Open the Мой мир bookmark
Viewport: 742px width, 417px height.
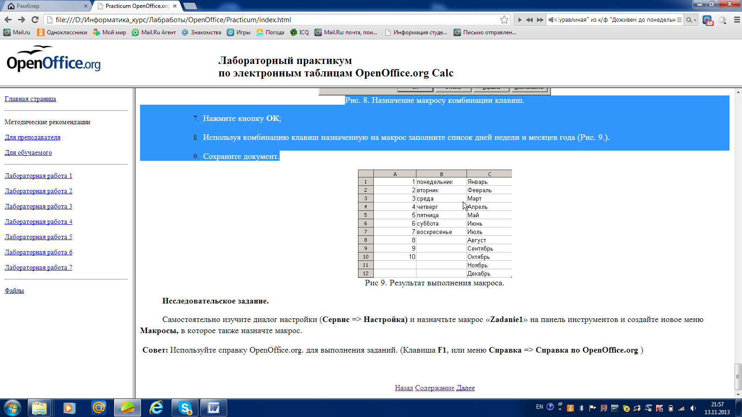[x=109, y=32]
